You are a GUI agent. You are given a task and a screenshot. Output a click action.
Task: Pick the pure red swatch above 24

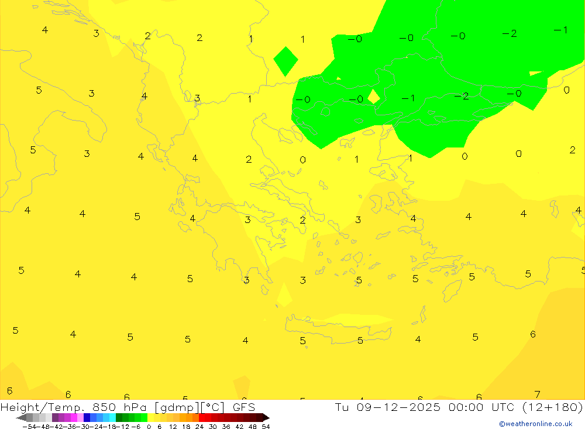coord(202,417)
